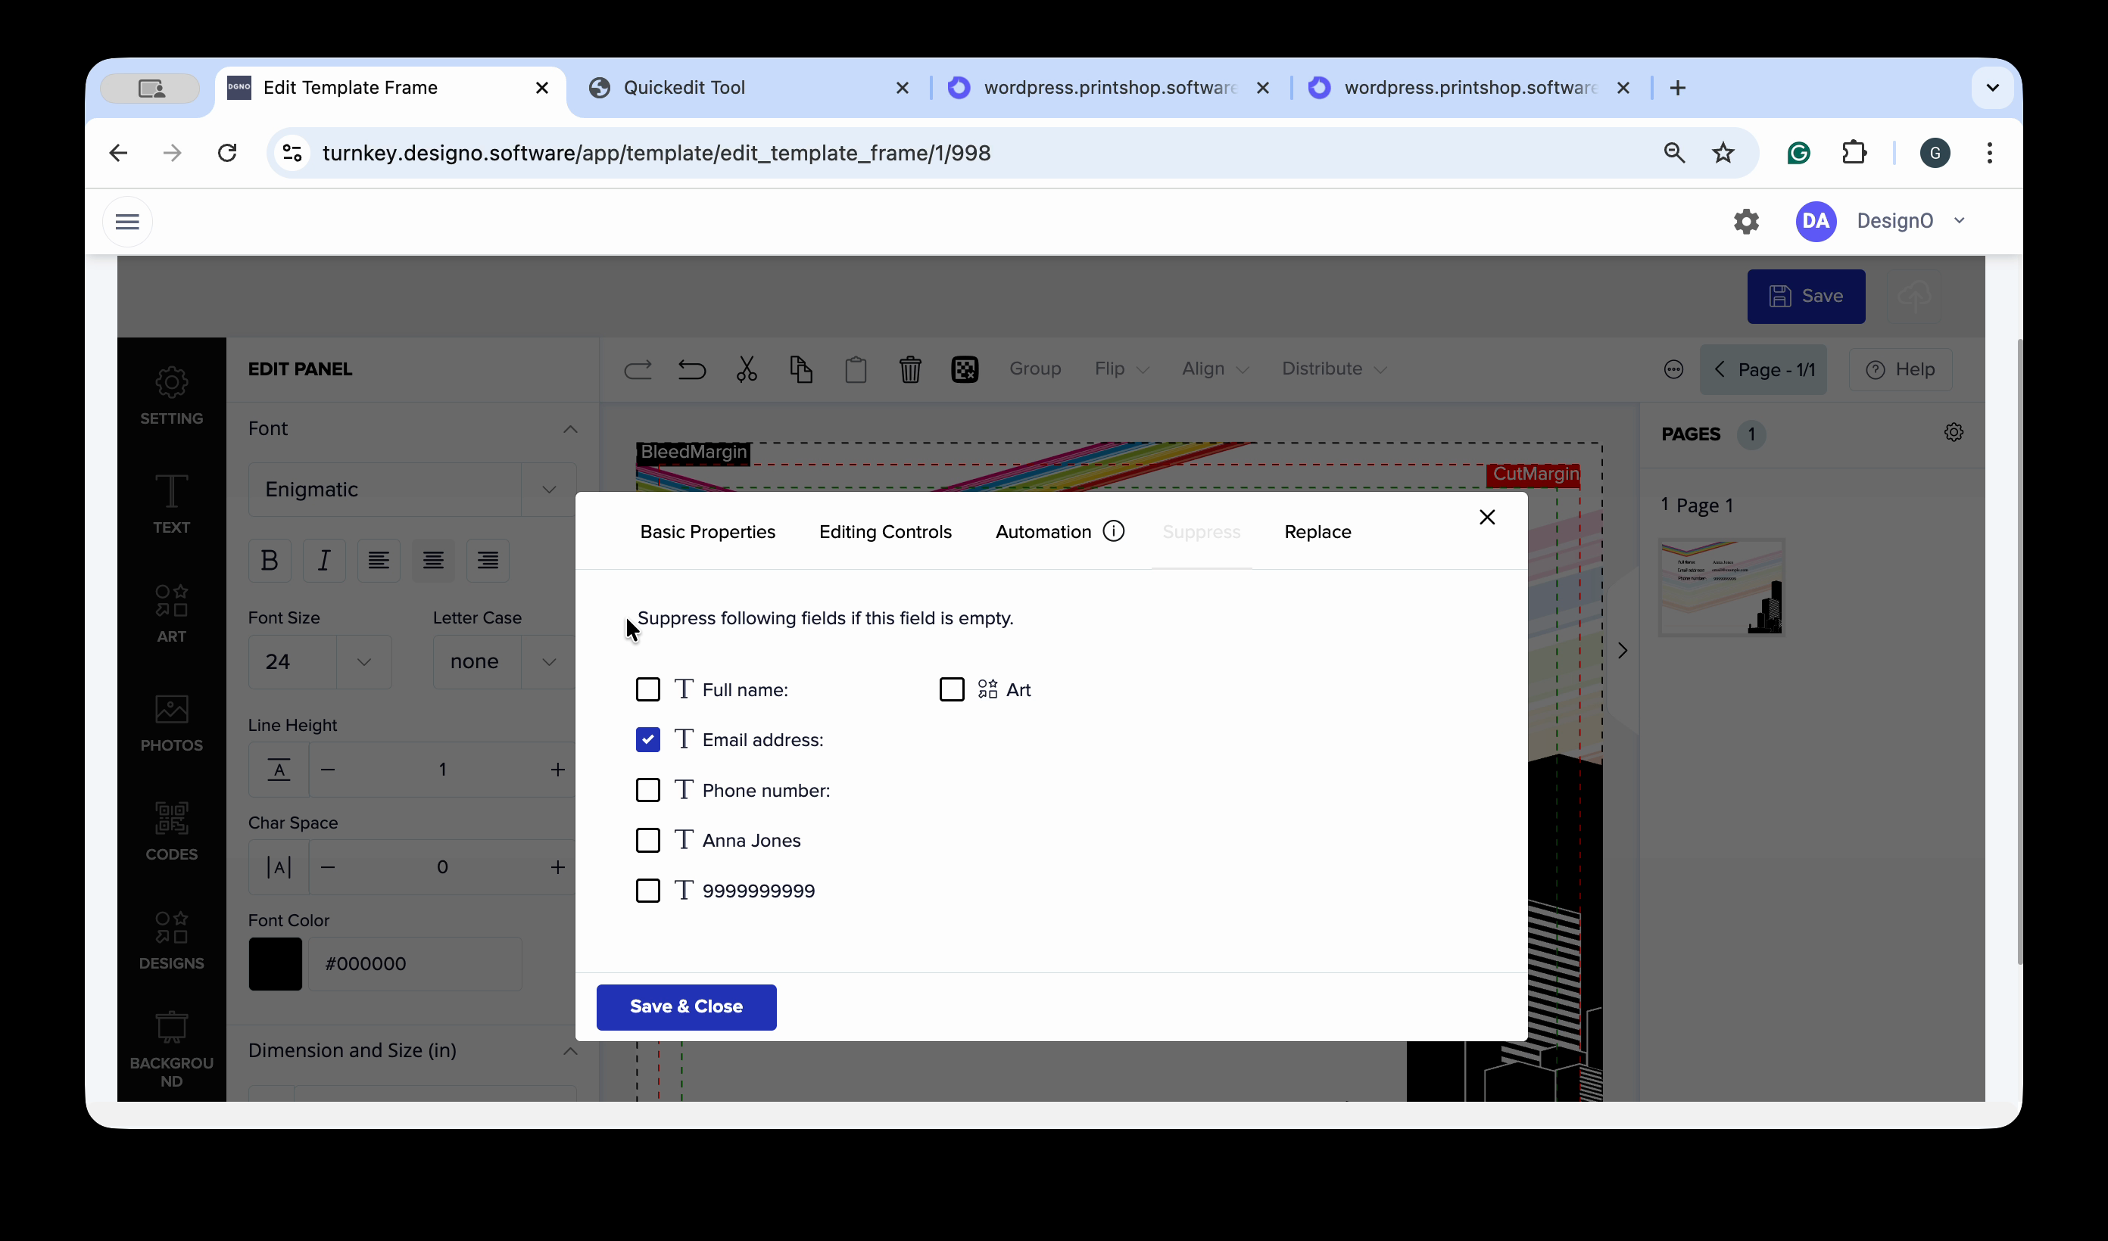Open the CODES sidebar panel
Image resolution: width=2108 pixels, height=1241 pixels.
pos(171,830)
